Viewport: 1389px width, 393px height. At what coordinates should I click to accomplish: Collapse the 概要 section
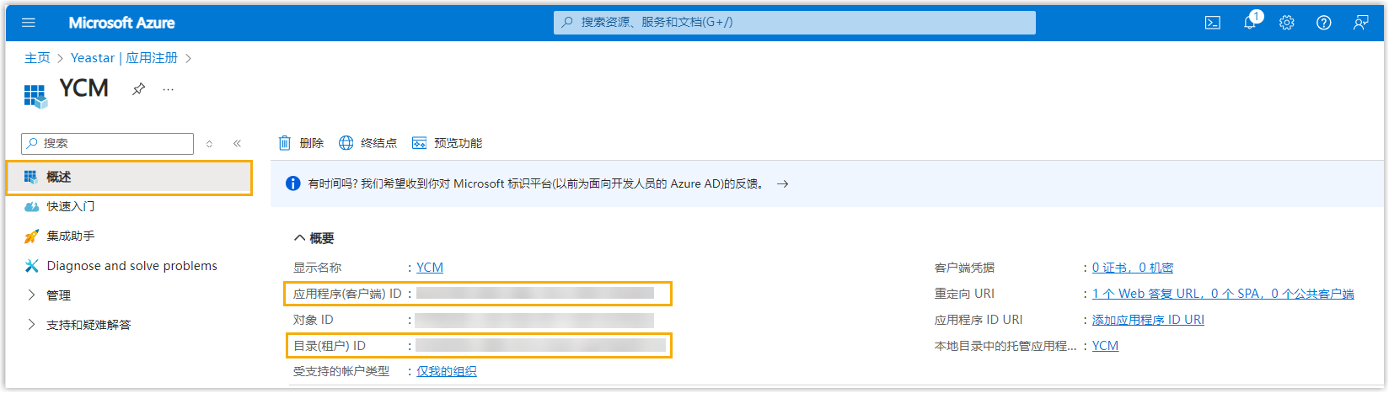tap(299, 238)
